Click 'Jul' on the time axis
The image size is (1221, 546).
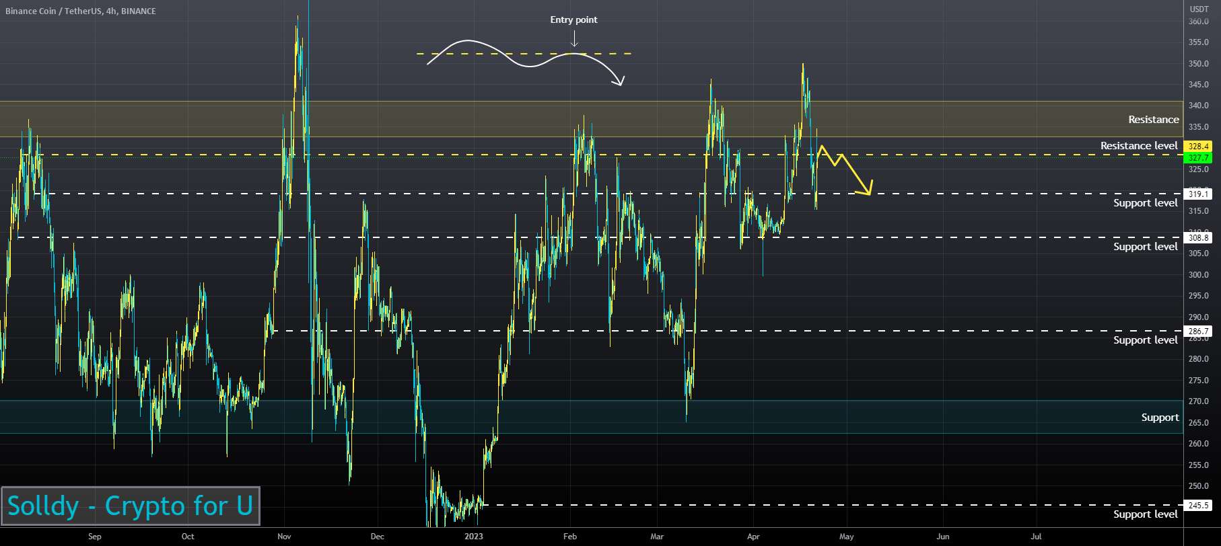[1036, 537]
